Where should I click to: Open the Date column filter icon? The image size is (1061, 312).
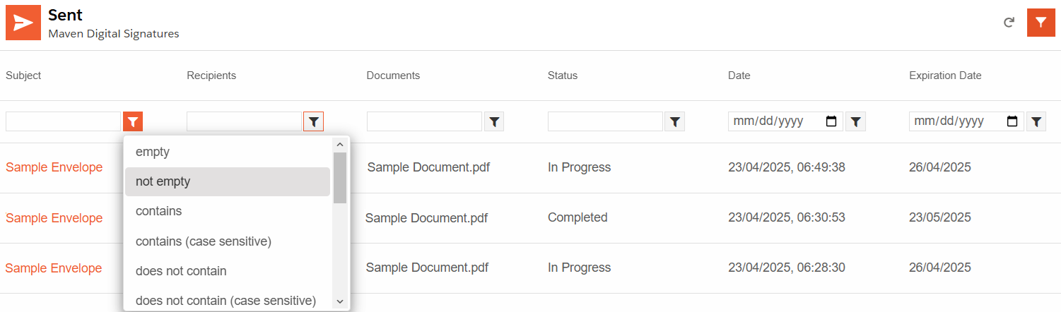pos(855,121)
